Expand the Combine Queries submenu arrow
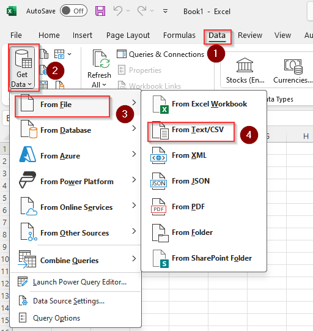The height and width of the screenshot is (331, 313). [x=134, y=258]
